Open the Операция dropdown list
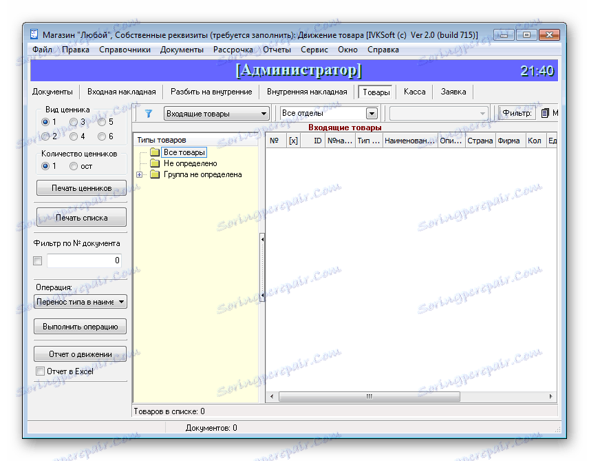This screenshot has width=589, height=461. pyautogui.click(x=81, y=301)
